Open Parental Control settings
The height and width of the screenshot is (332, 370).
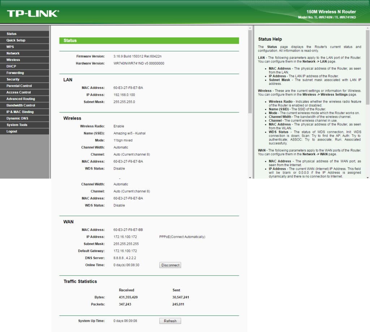point(25,86)
